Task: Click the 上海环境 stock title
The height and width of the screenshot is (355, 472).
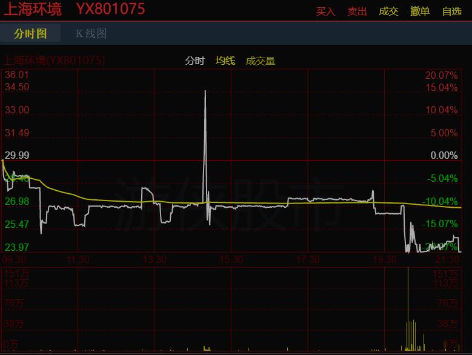Action: click(x=33, y=9)
